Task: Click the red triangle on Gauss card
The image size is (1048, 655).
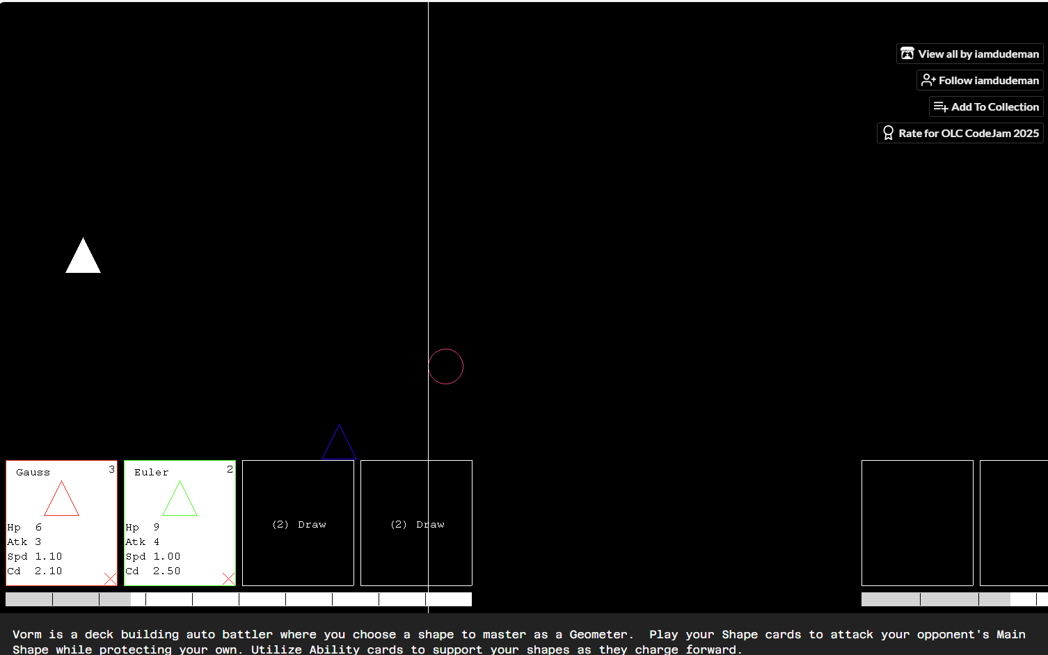Action: point(61,498)
